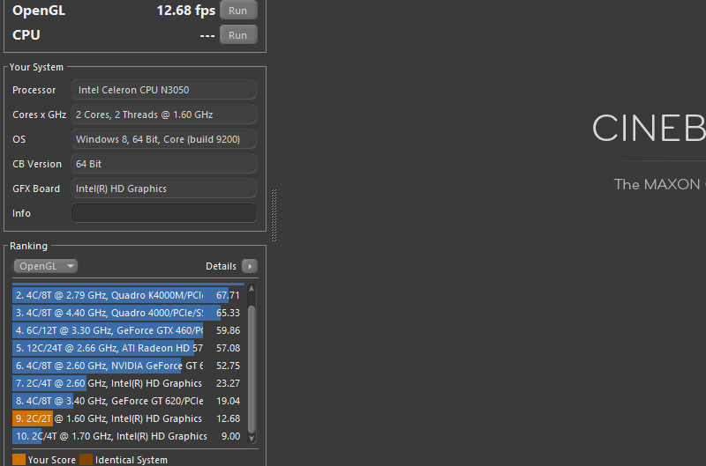This screenshot has width=706, height=466.
Task: Run the CPU benchmark
Action: click(238, 35)
